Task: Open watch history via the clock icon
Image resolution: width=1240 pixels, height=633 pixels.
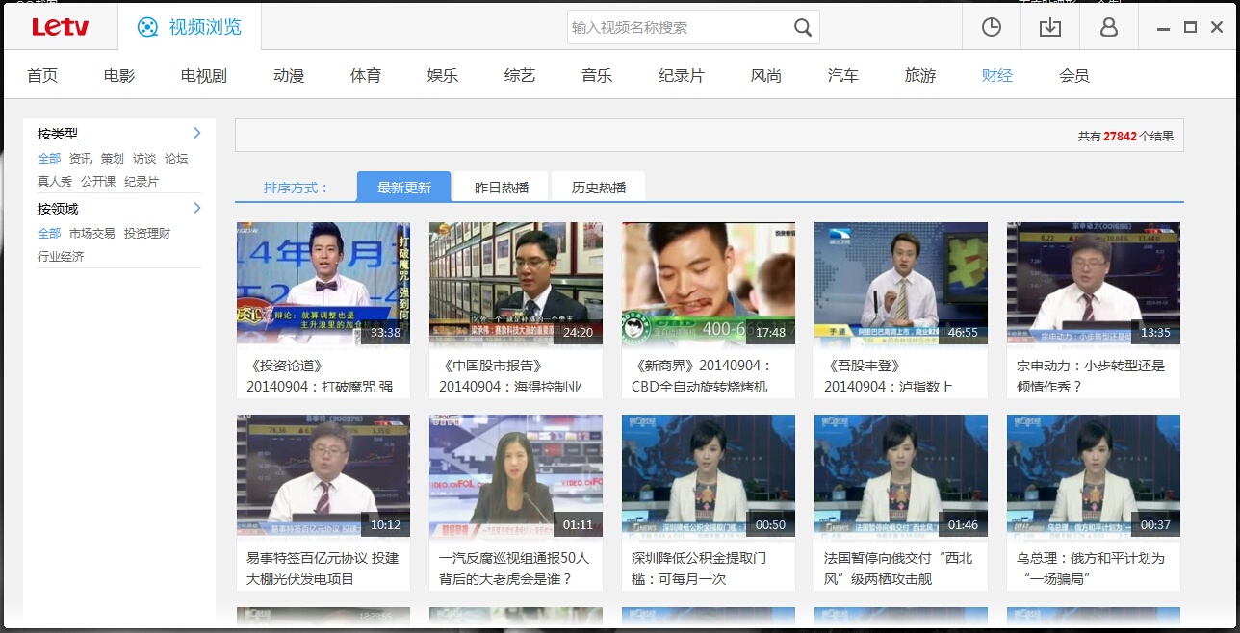Action: pyautogui.click(x=992, y=27)
